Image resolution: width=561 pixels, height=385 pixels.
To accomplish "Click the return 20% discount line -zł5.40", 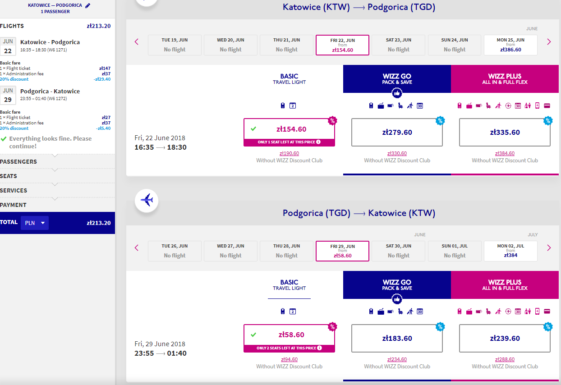I will [x=55, y=128].
